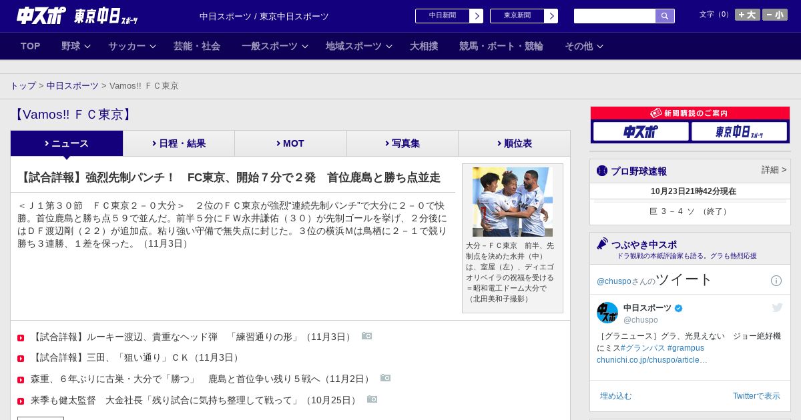Click the baseball icon beside プロ野球速報
The height and width of the screenshot is (420, 801).
click(602, 171)
